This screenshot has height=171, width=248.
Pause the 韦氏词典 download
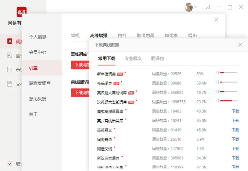(217, 82)
